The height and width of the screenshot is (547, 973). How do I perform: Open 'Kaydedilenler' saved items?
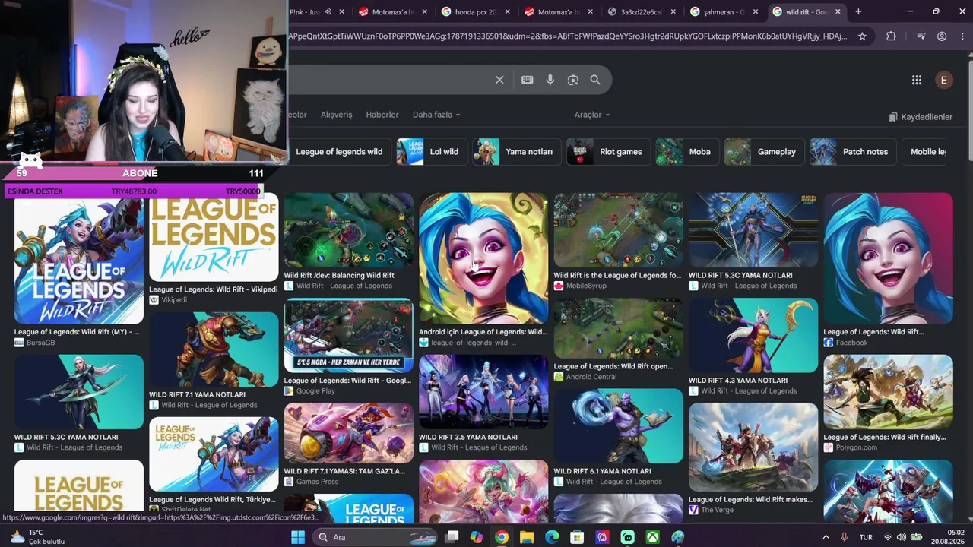[921, 117]
